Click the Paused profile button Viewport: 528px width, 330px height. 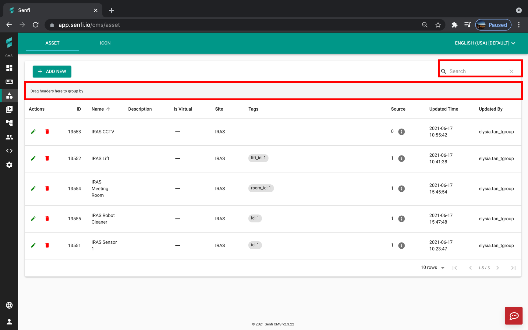[x=493, y=25]
